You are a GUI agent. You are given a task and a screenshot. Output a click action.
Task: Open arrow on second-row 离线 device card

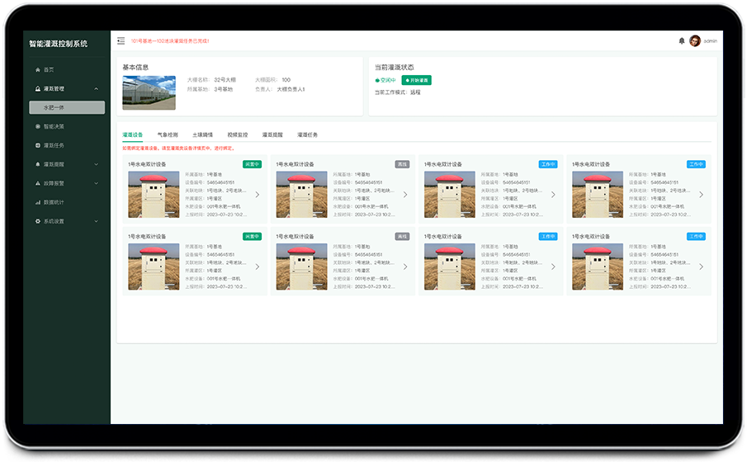point(405,266)
